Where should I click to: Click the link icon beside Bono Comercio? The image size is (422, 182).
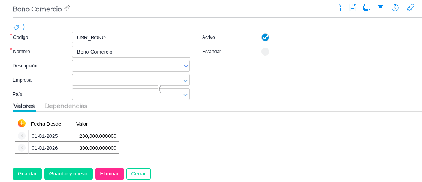point(67,8)
